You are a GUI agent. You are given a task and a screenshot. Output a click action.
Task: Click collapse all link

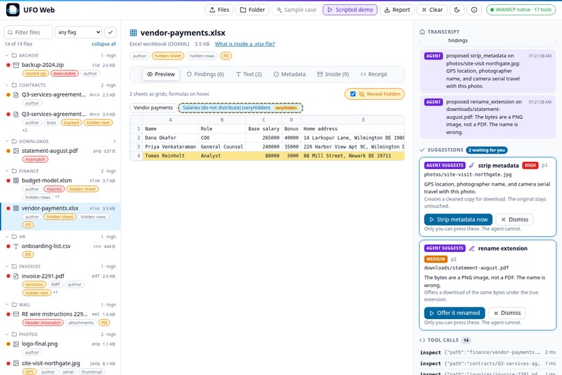click(104, 44)
